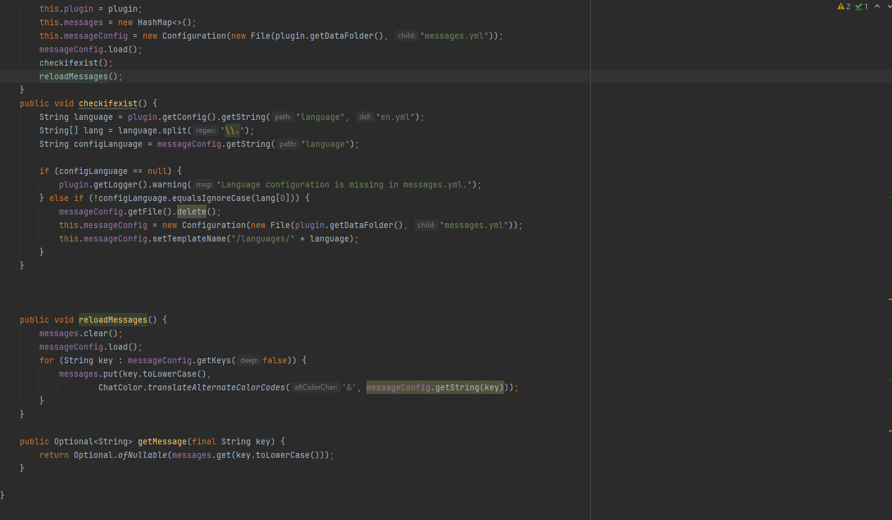
Task: Click the Optional<String> return type
Action: pyautogui.click(x=93, y=441)
